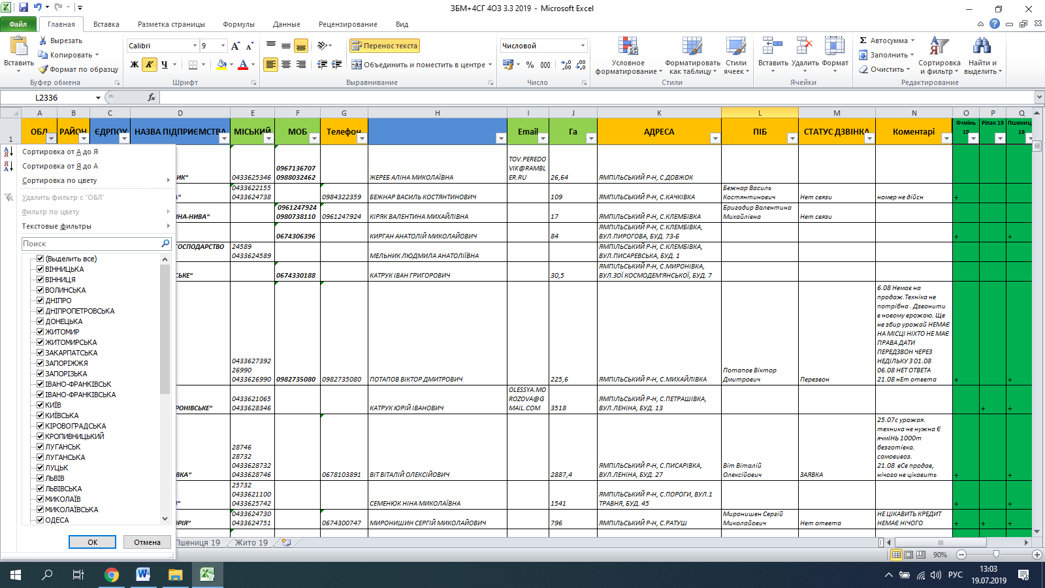Open the filter dropdown on СТАТУС ДЗВІНКА column

pos(869,139)
